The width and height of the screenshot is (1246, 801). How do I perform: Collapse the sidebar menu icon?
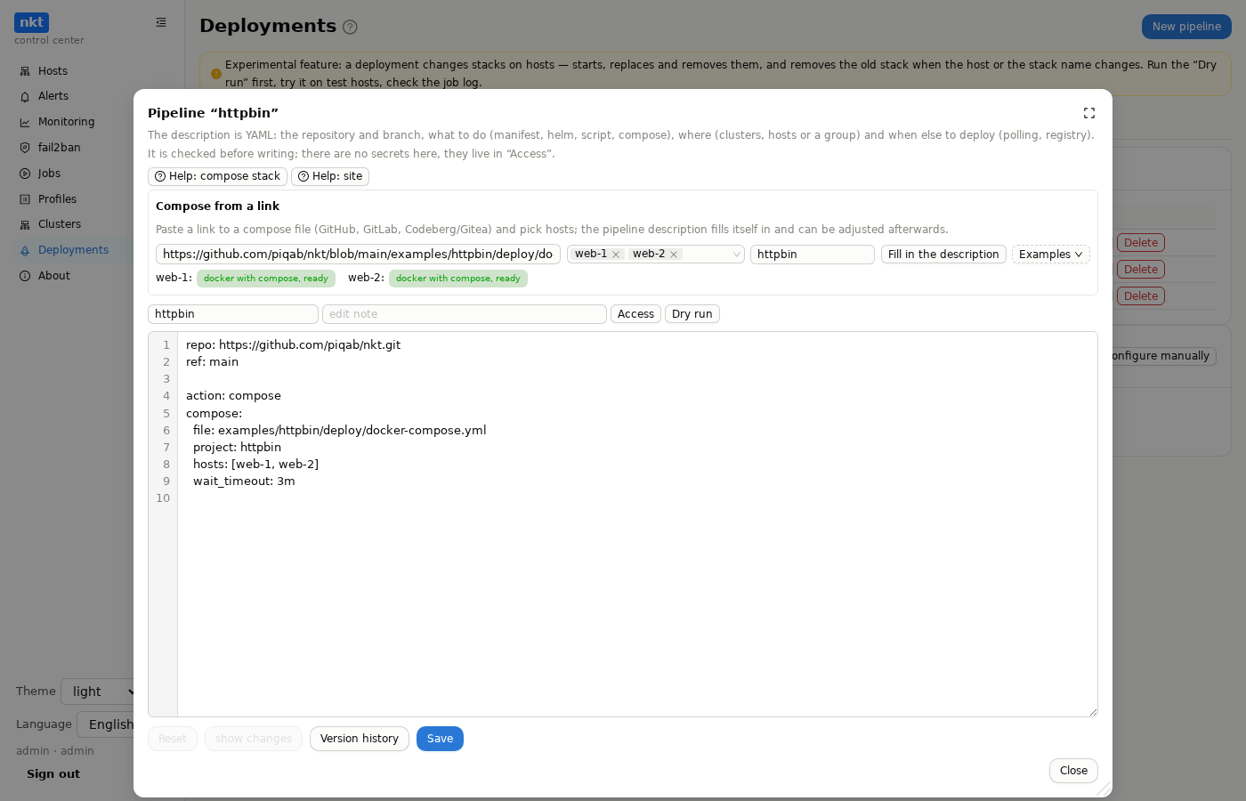[161, 22]
